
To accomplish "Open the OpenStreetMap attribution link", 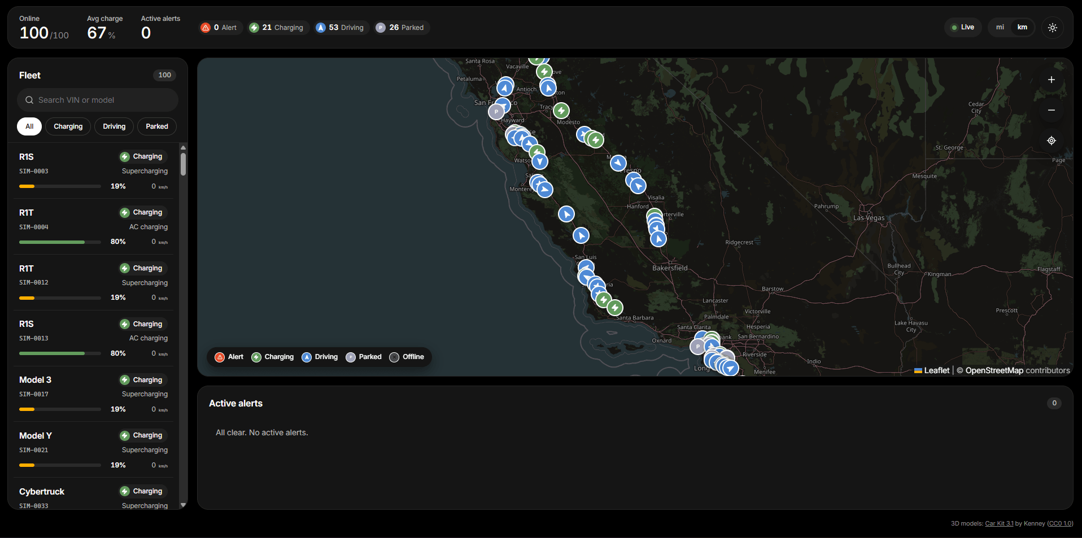I will pyautogui.click(x=994, y=370).
